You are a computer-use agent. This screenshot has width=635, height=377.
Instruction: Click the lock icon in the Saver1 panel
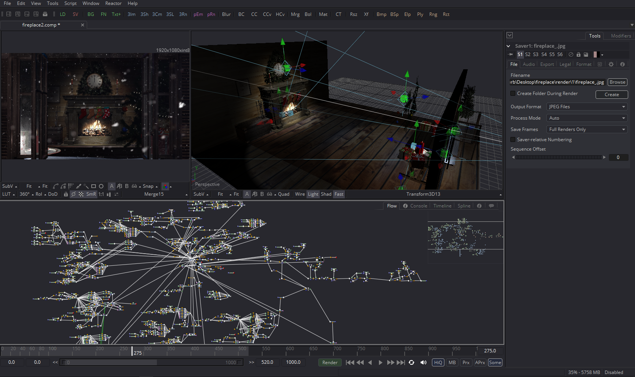(578, 55)
